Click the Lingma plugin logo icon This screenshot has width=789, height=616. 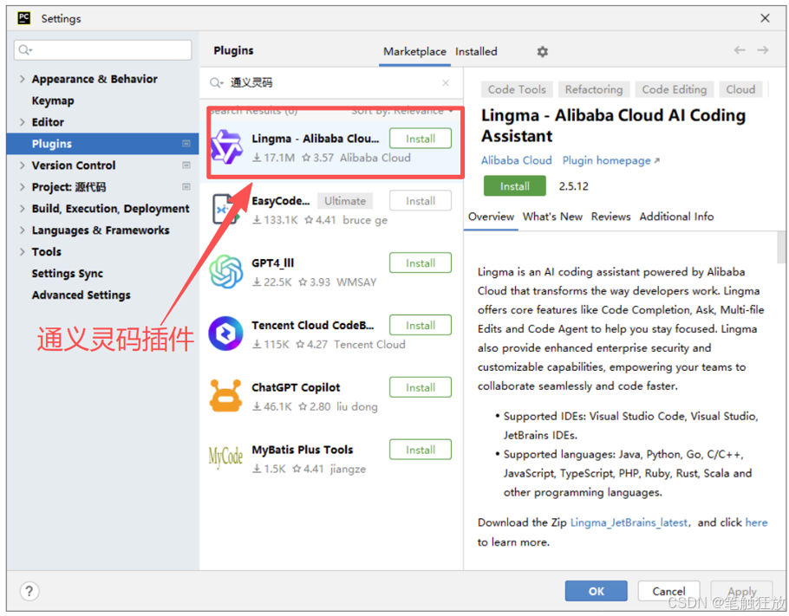226,147
